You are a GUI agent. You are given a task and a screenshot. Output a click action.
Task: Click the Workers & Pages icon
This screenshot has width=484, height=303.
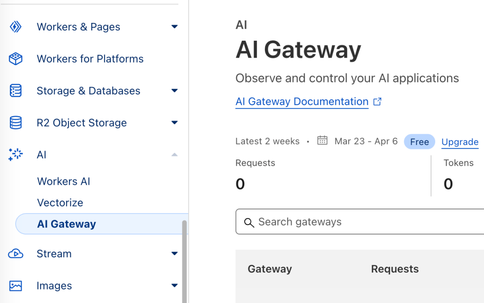click(15, 27)
